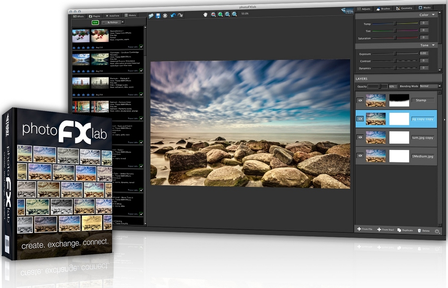Screen dimensions: 448x288
Task: Collapse the Tone section arrow
Action: click(x=433, y=45)
